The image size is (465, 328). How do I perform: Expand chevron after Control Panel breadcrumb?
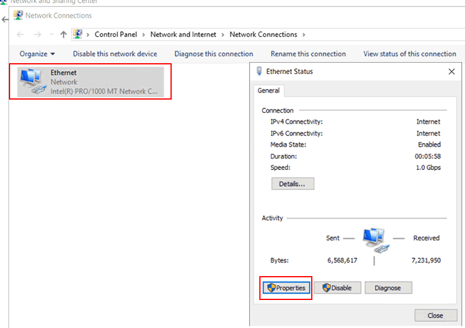(144, 35)
